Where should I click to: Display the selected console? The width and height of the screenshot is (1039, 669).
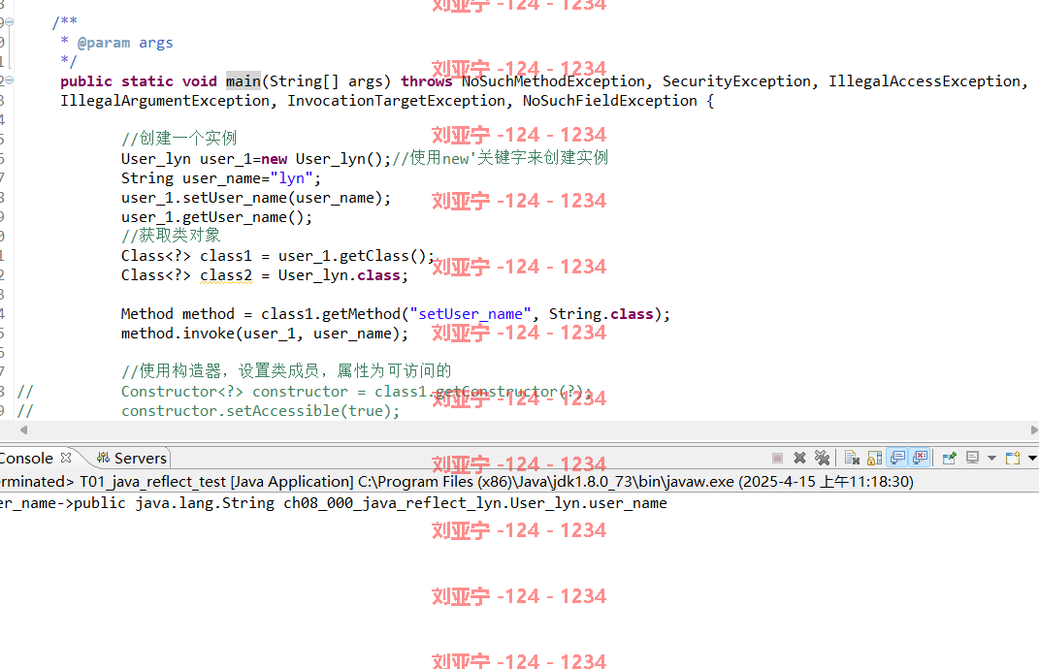pos(972,458)
